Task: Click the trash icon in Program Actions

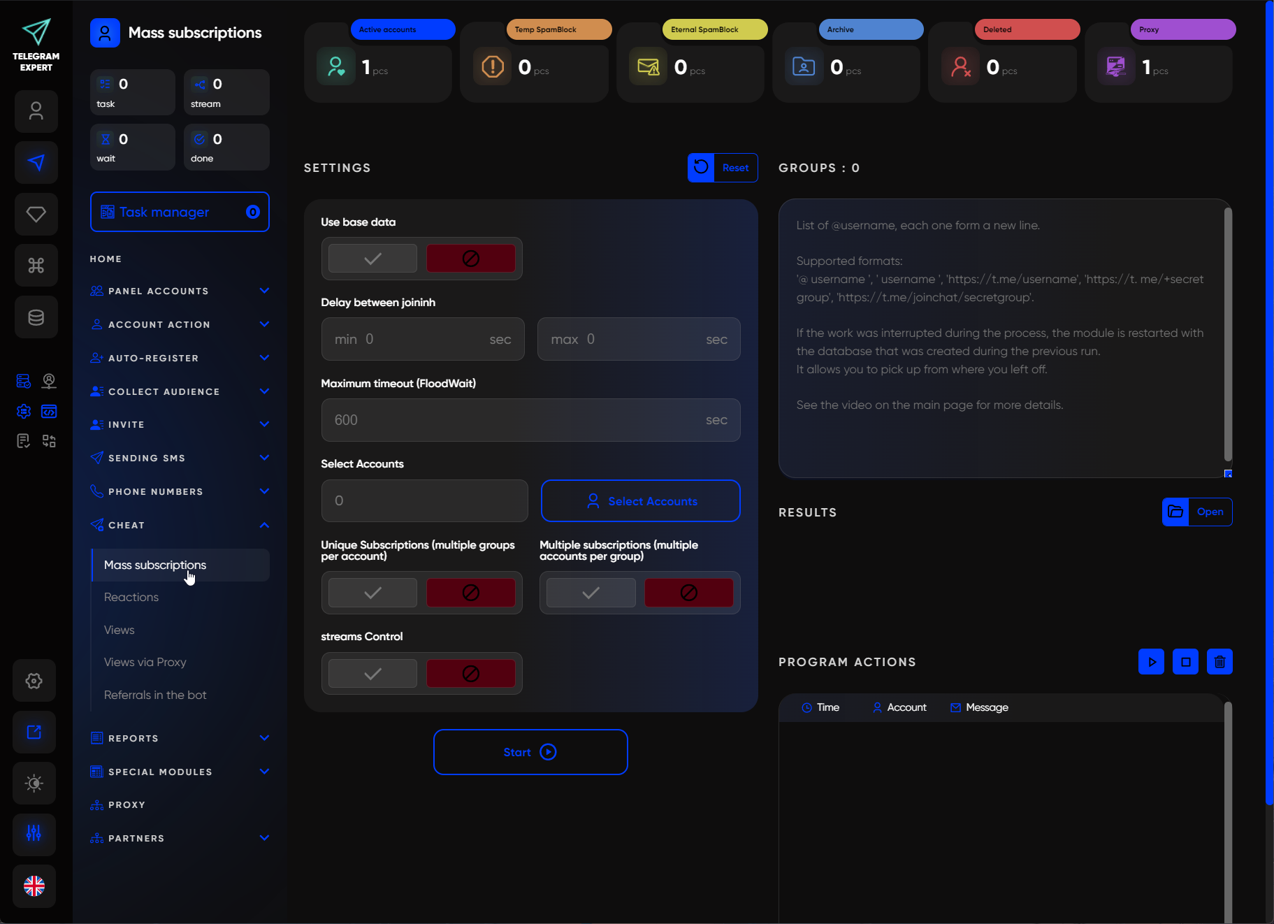Action: (1219, 662)
